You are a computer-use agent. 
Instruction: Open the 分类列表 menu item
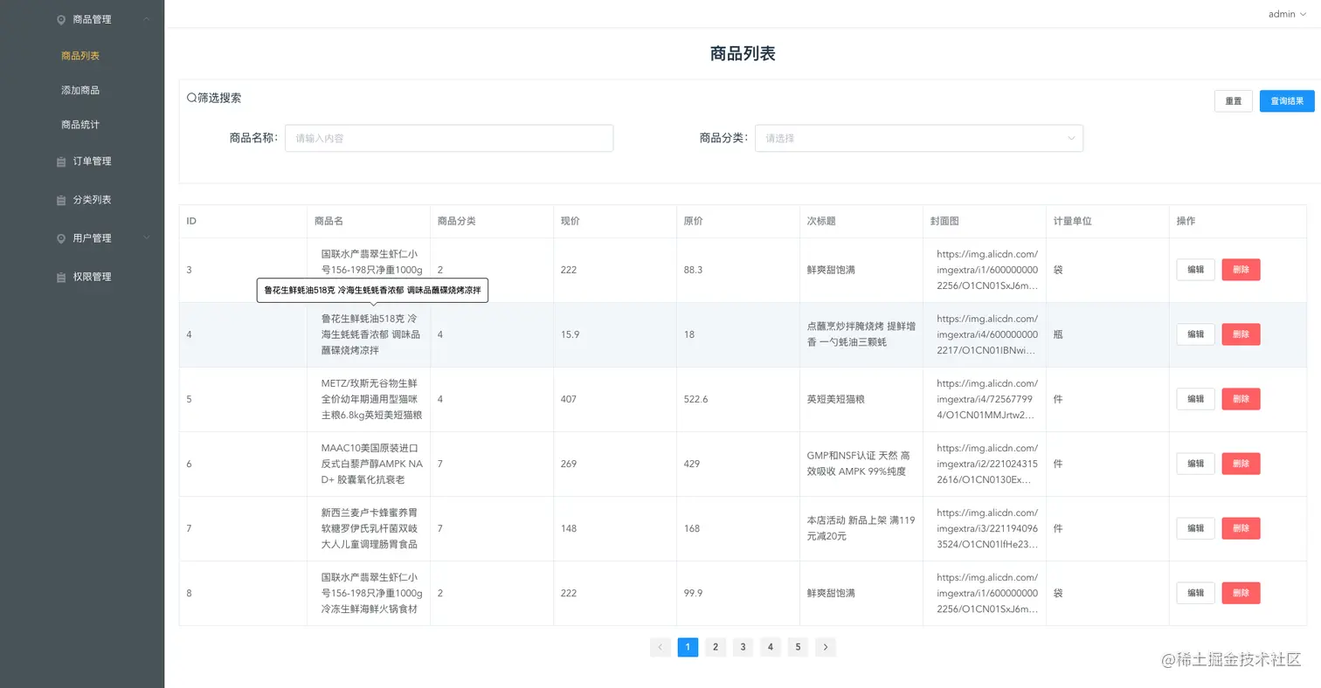(x=92, y=200)
